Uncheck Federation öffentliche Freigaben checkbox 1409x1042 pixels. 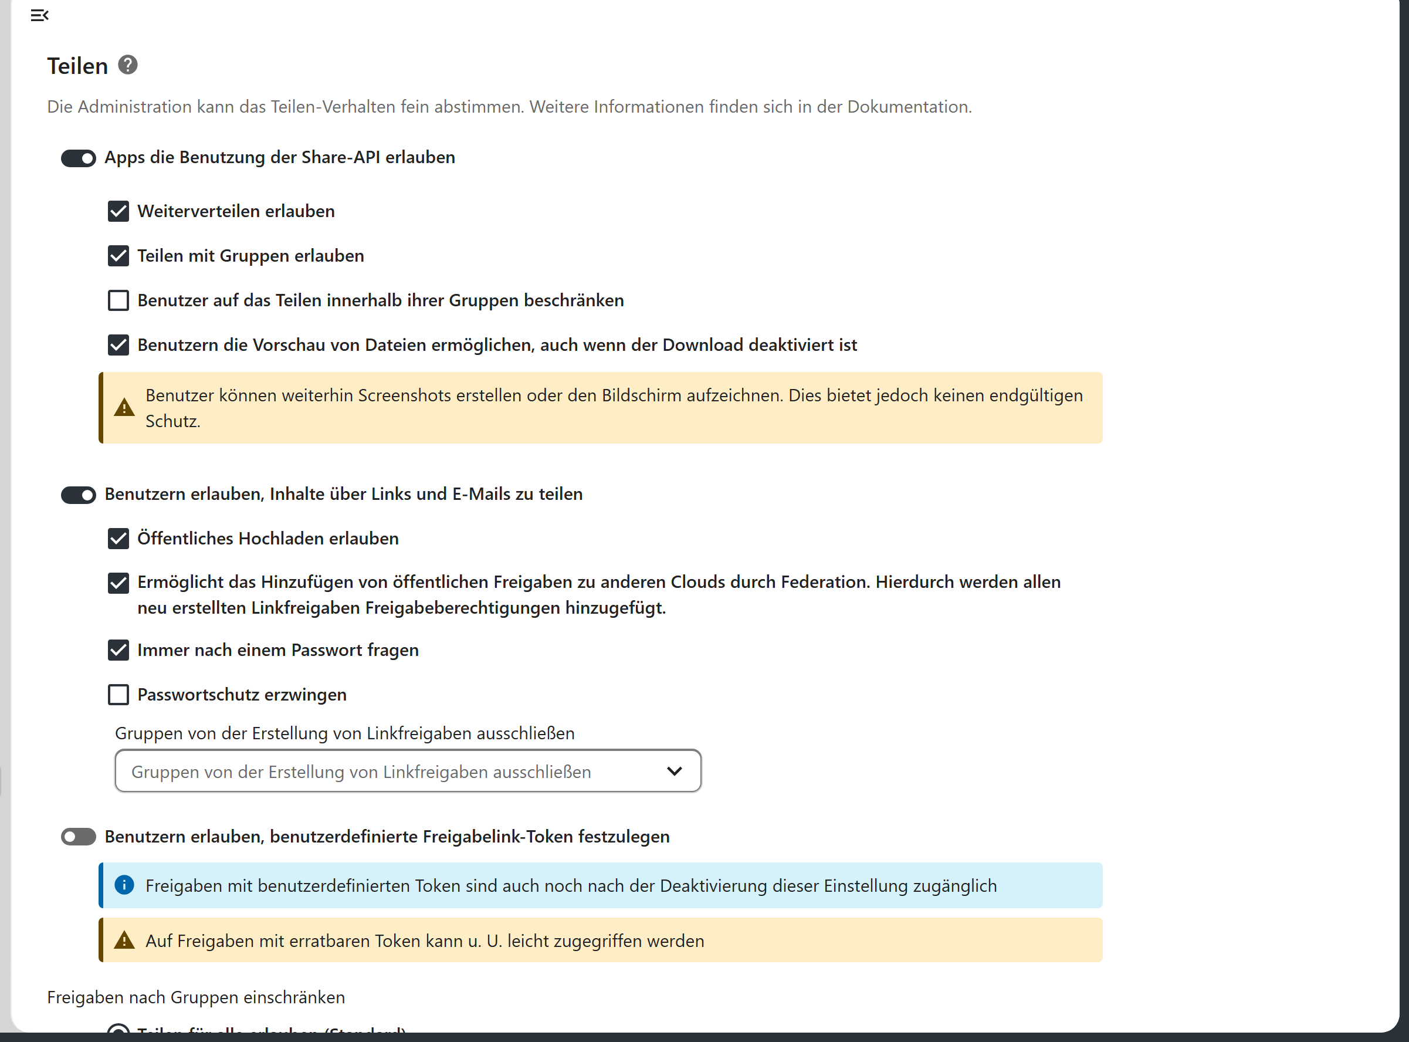(118, 583)
